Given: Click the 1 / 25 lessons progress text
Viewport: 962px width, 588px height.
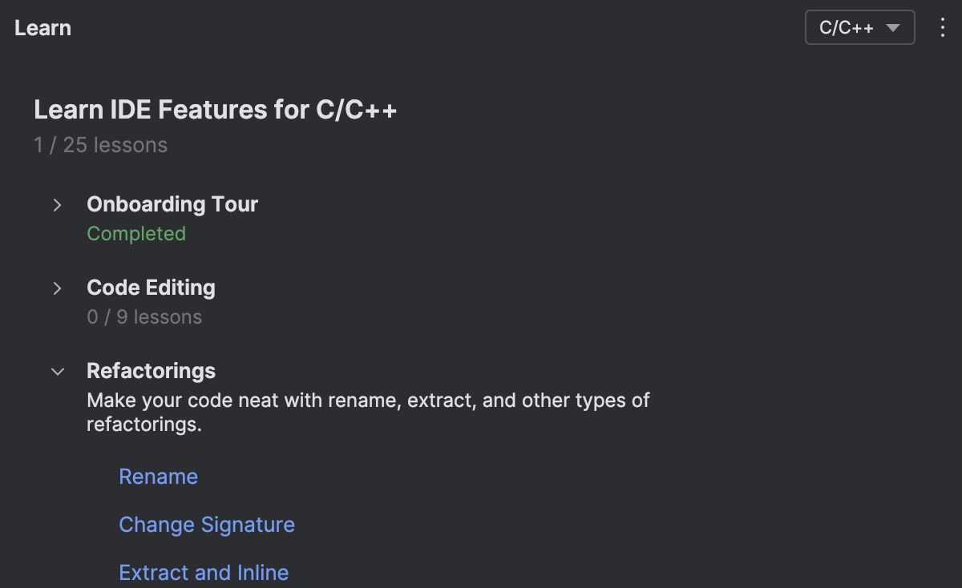Looking at the screenshot, I should [101, 146].
